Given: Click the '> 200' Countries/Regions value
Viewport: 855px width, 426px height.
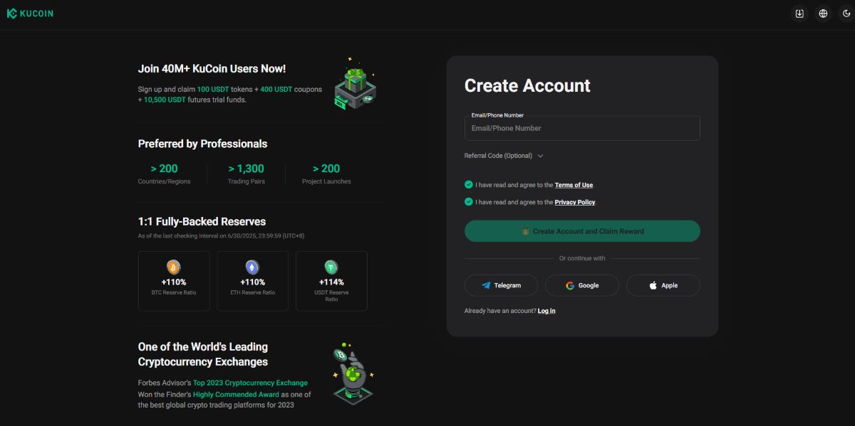Looking at the screenshot, I should coord(165,169).
